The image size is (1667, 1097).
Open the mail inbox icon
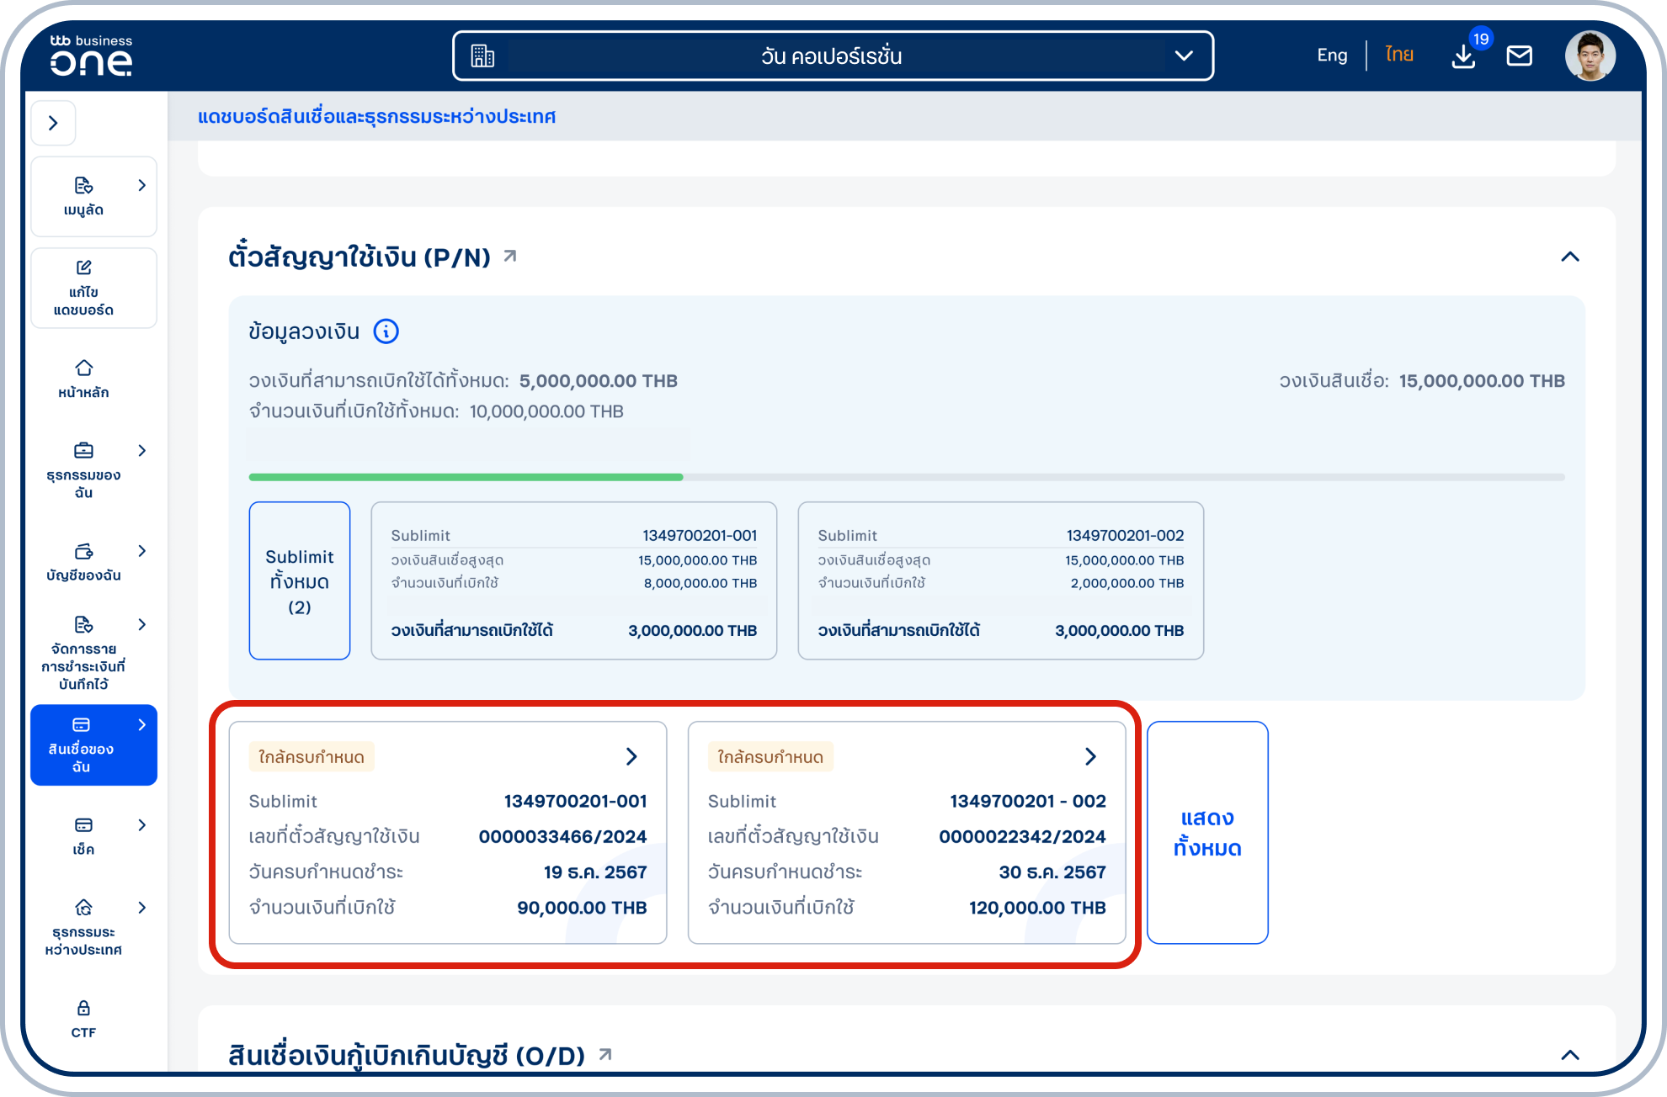tap(1520, 56)
